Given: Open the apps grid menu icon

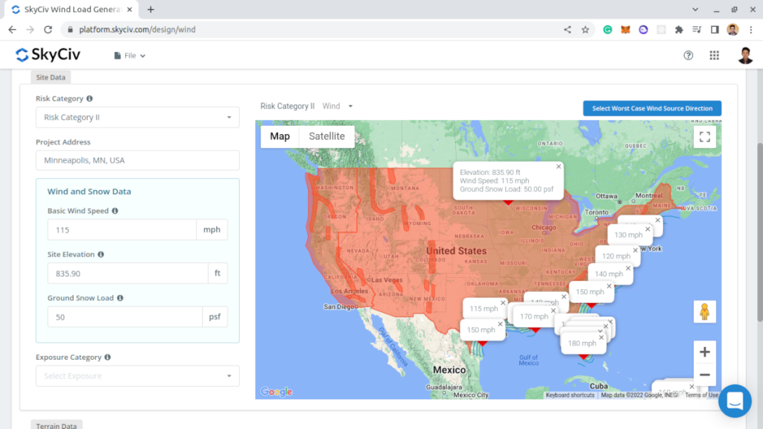Looking at the screenshot, I should coord(715,55).
